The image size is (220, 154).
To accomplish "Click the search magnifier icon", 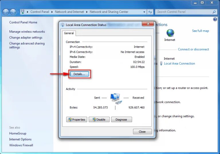I will 214,12.
